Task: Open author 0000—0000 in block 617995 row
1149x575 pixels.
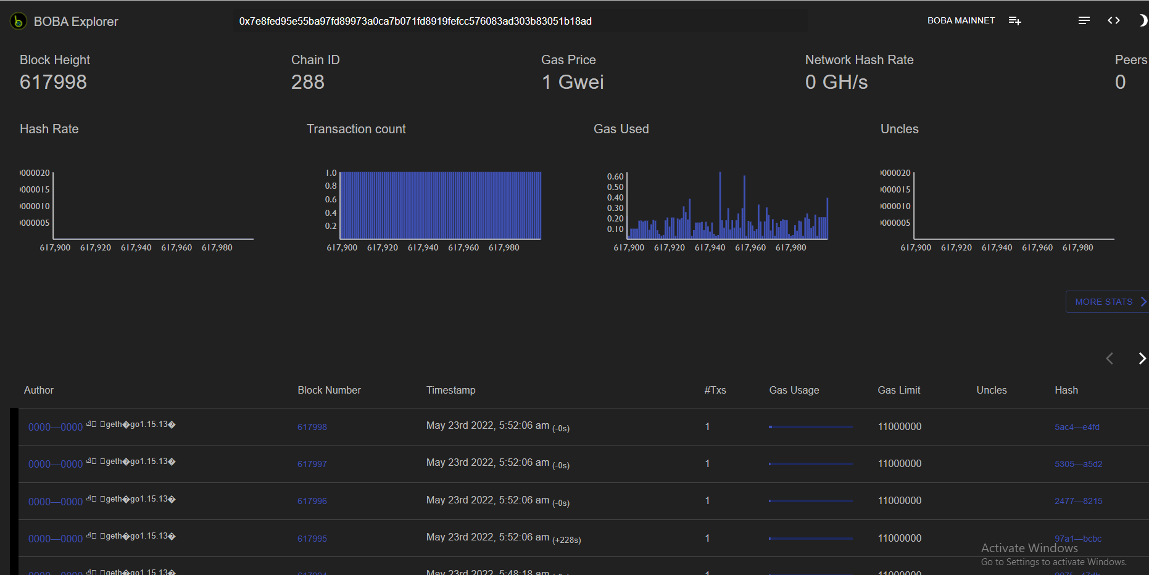Action: tap(56, 539)
